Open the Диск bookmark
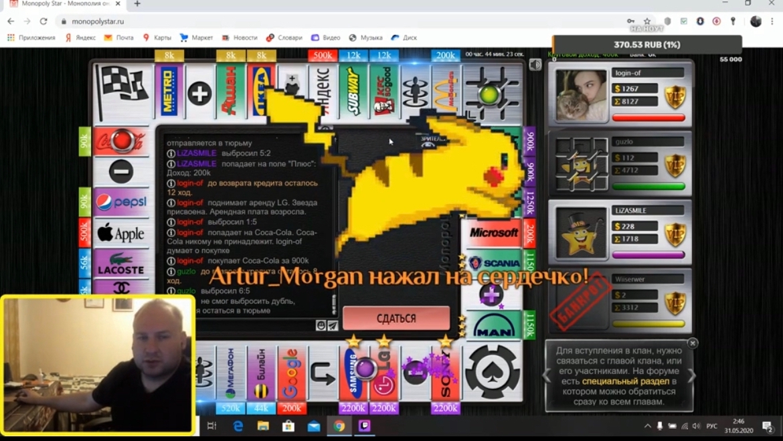Screen dimensions: 783x441 (x=404, y=37)
